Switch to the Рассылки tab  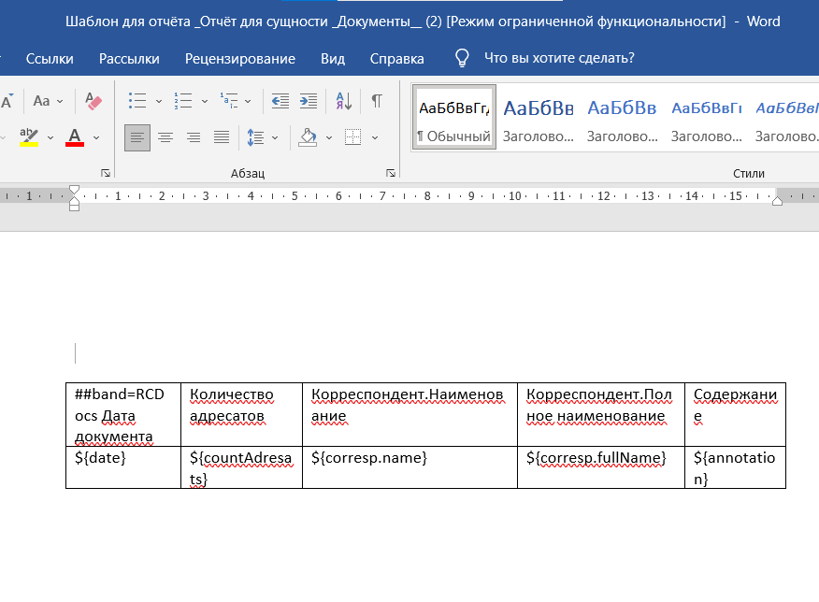coord(129,58)
